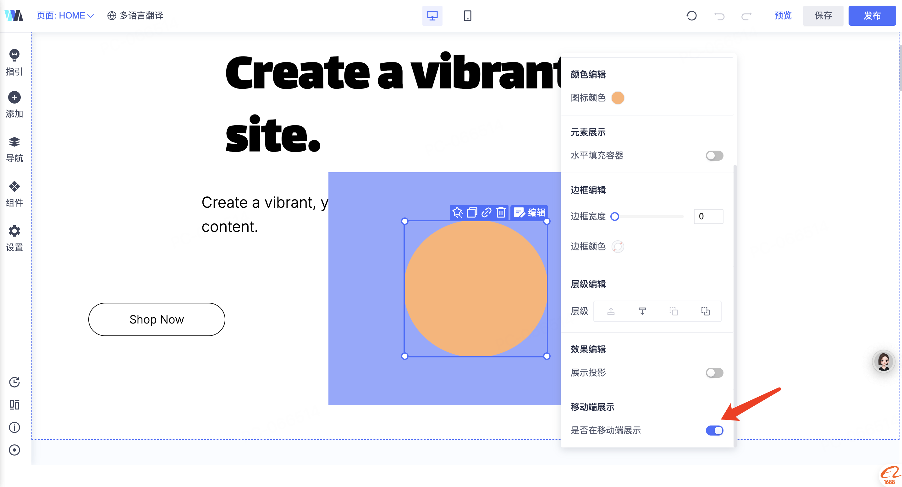The height and width of the screenshot is (487, 902).
Task: Click the favorite star icon on element toolbar
Action: tap(457, 212)
